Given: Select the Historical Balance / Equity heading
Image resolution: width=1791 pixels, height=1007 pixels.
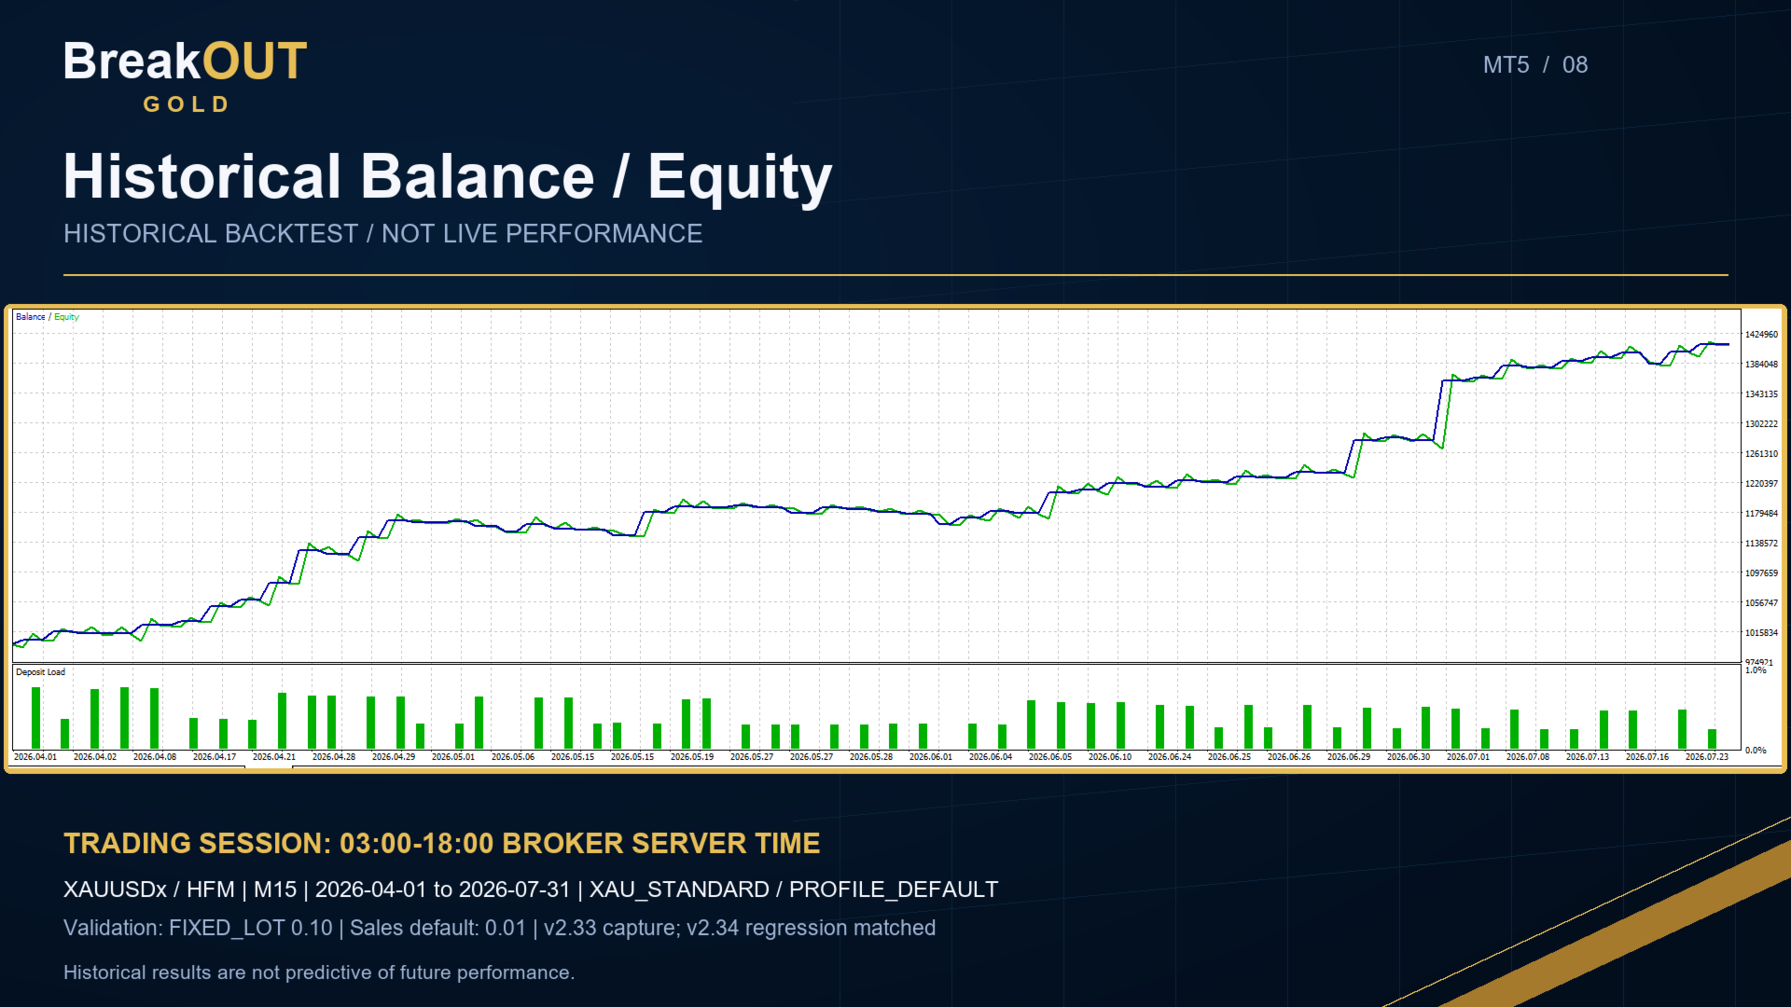Looking at the screenshot, I should tap(448, 177).
